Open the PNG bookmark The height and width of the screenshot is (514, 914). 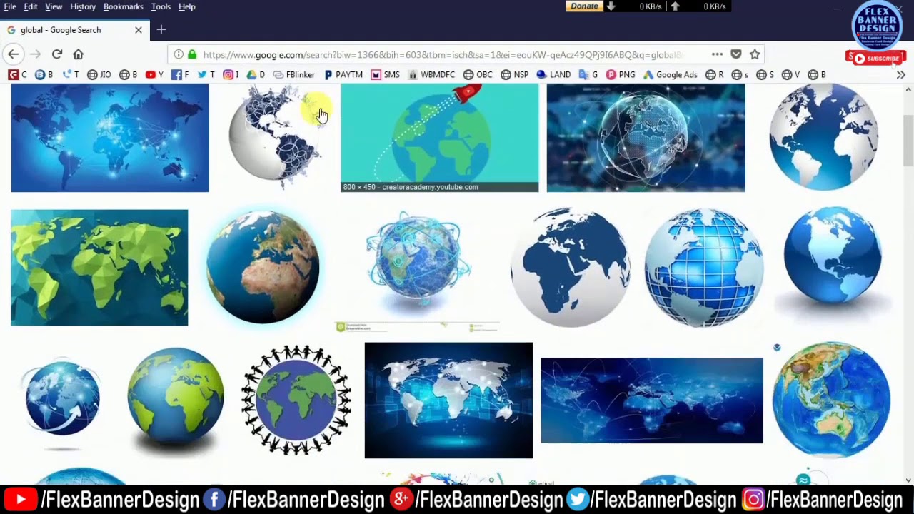tap(621, 74)
